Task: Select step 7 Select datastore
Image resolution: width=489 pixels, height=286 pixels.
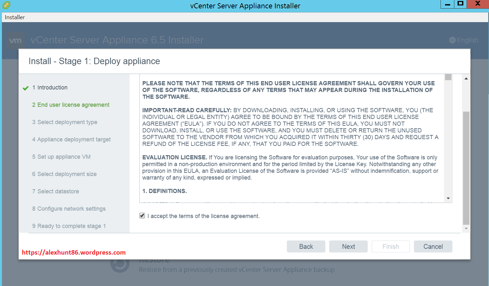Action: pyautogui.click(x=56, y=191)
